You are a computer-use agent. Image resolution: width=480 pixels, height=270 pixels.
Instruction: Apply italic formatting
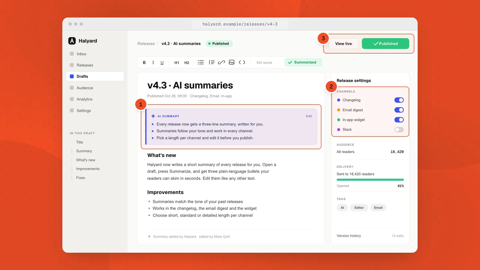pos(153,62)
